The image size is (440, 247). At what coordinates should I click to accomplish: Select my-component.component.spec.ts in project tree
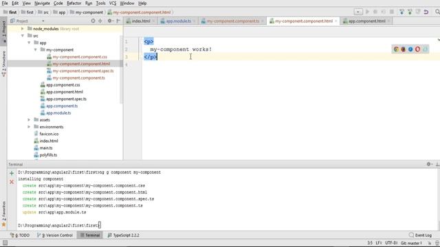(x=82, y=71)
